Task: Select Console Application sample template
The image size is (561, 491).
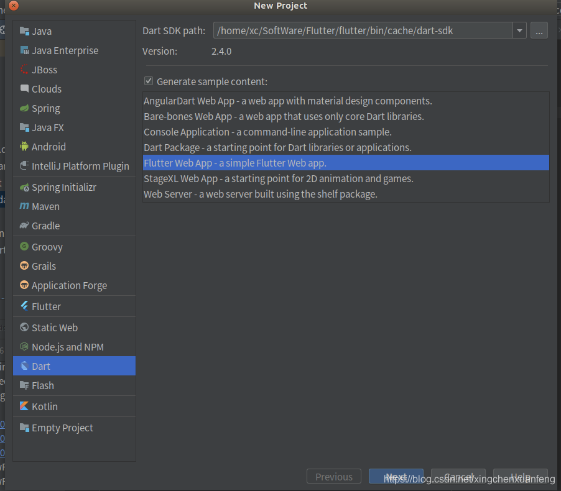Action: tap(267, 132)
